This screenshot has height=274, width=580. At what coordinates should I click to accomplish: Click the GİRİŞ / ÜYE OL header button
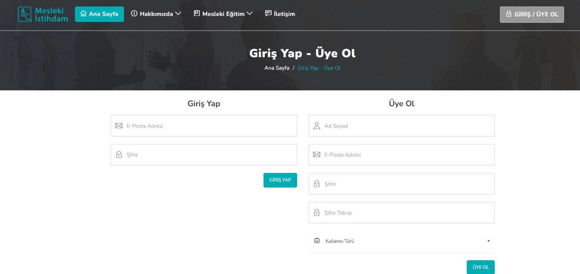532,14
